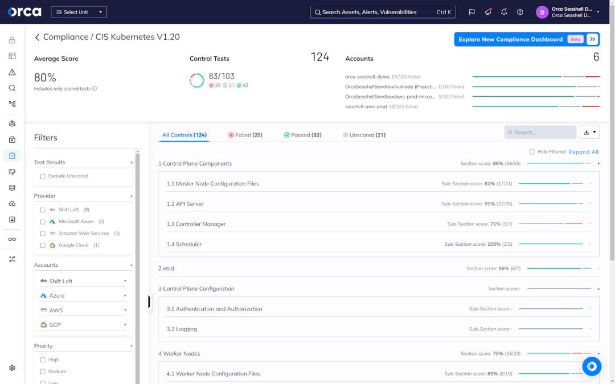The image size is (615, 384).
Task: Select the compliance clipboard icon in sidebar
Action: tap(12, 155)
